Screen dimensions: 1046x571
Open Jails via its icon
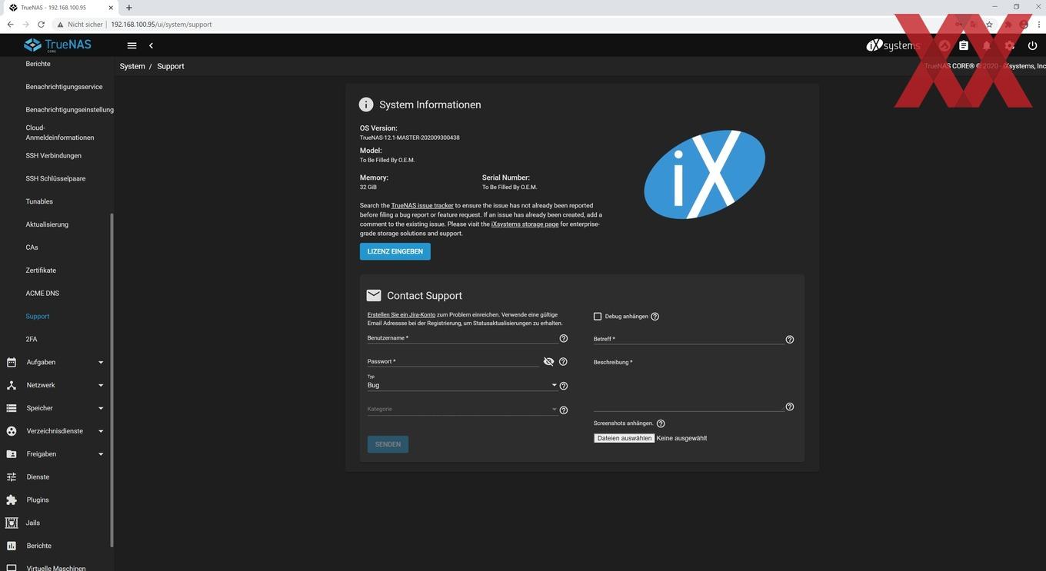point(12,523)
